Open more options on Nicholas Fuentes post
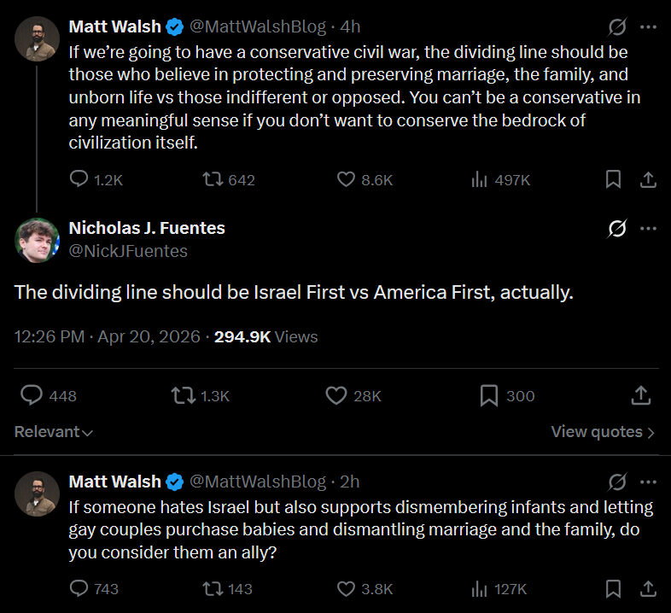The height and width of the screenshot is (613, 671). coord(648,229)
